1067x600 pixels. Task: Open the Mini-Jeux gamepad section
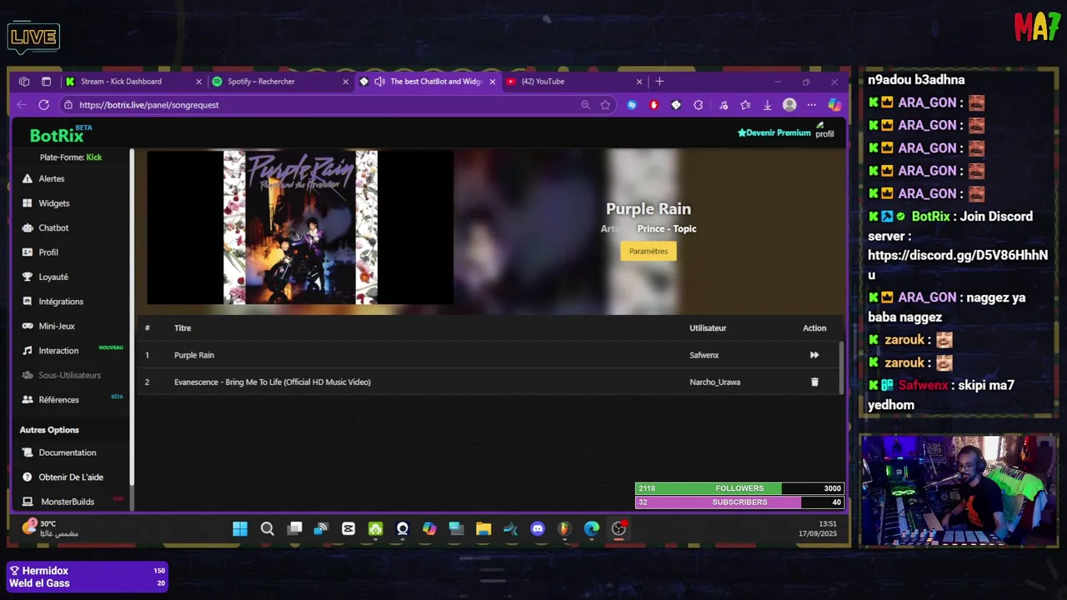[57, 326]
